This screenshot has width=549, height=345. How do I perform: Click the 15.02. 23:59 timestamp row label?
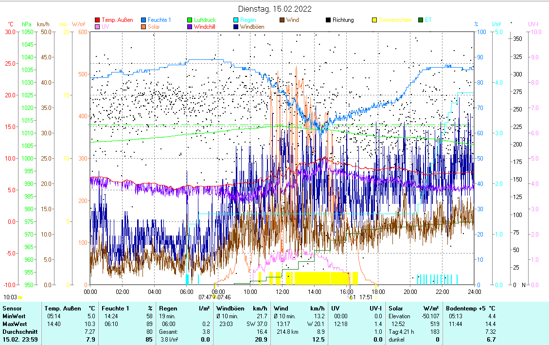point(20,339)
